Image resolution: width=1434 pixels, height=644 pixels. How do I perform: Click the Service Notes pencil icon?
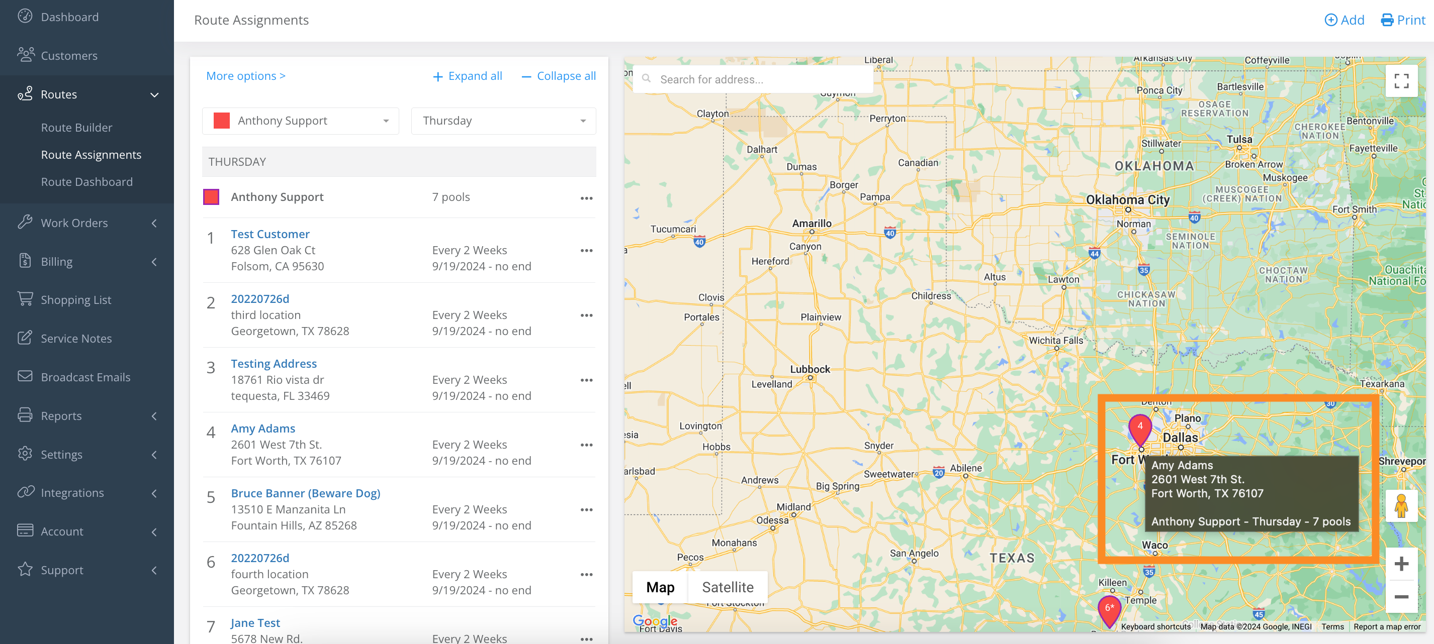[x=25, y=338]
